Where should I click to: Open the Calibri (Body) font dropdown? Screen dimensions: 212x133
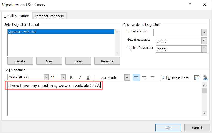tap(46, 77)
